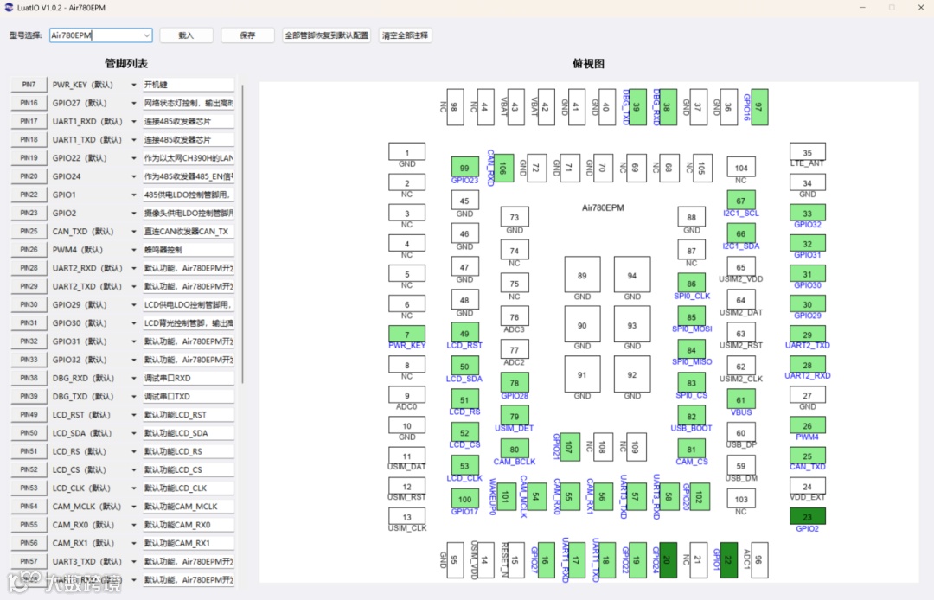
Task: Select the PIN38 button in pin list
Action: (x=29, y=378)
